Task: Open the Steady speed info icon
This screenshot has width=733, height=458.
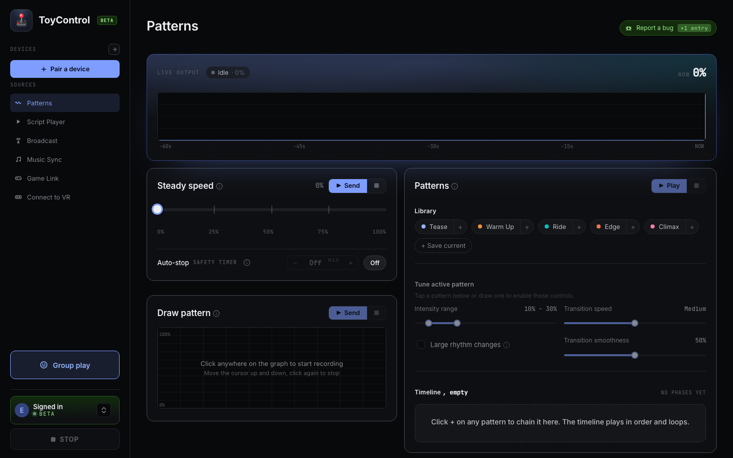Action: (219, 186)
